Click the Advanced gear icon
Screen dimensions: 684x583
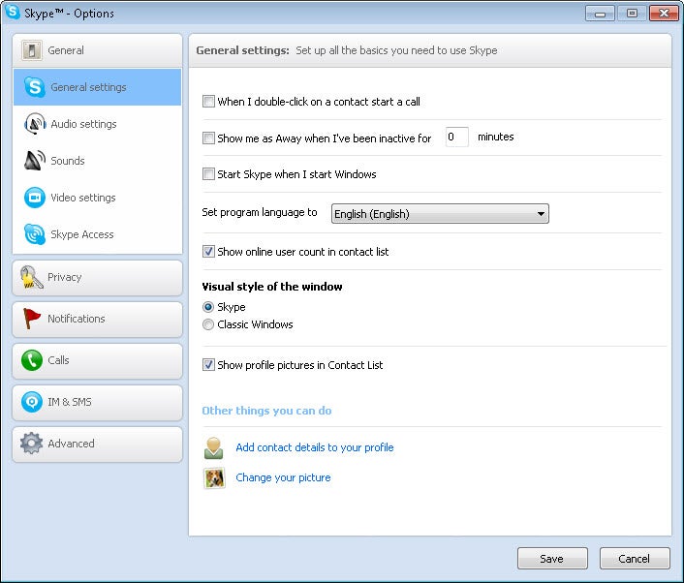coord(31,444)
